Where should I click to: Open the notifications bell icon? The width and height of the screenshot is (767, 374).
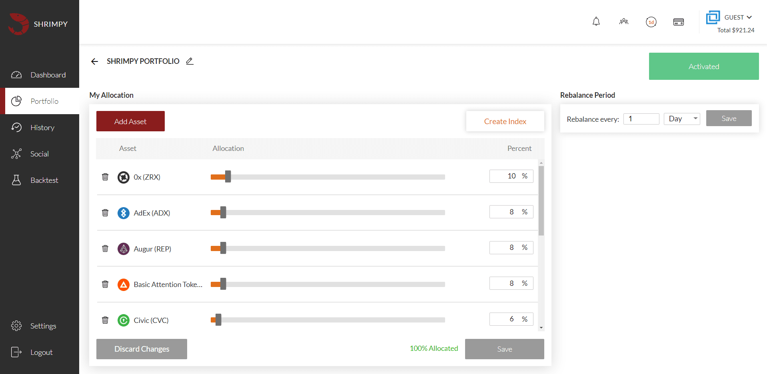[x=596, y=22]
